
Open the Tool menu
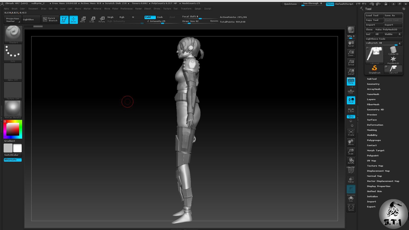pyautogui.click(x=175, y=8)
